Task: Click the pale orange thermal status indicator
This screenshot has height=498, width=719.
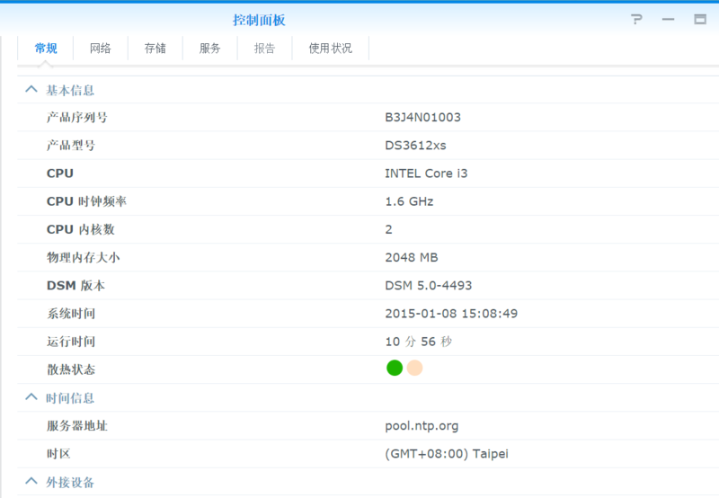Action: click(x=414, y=368)
